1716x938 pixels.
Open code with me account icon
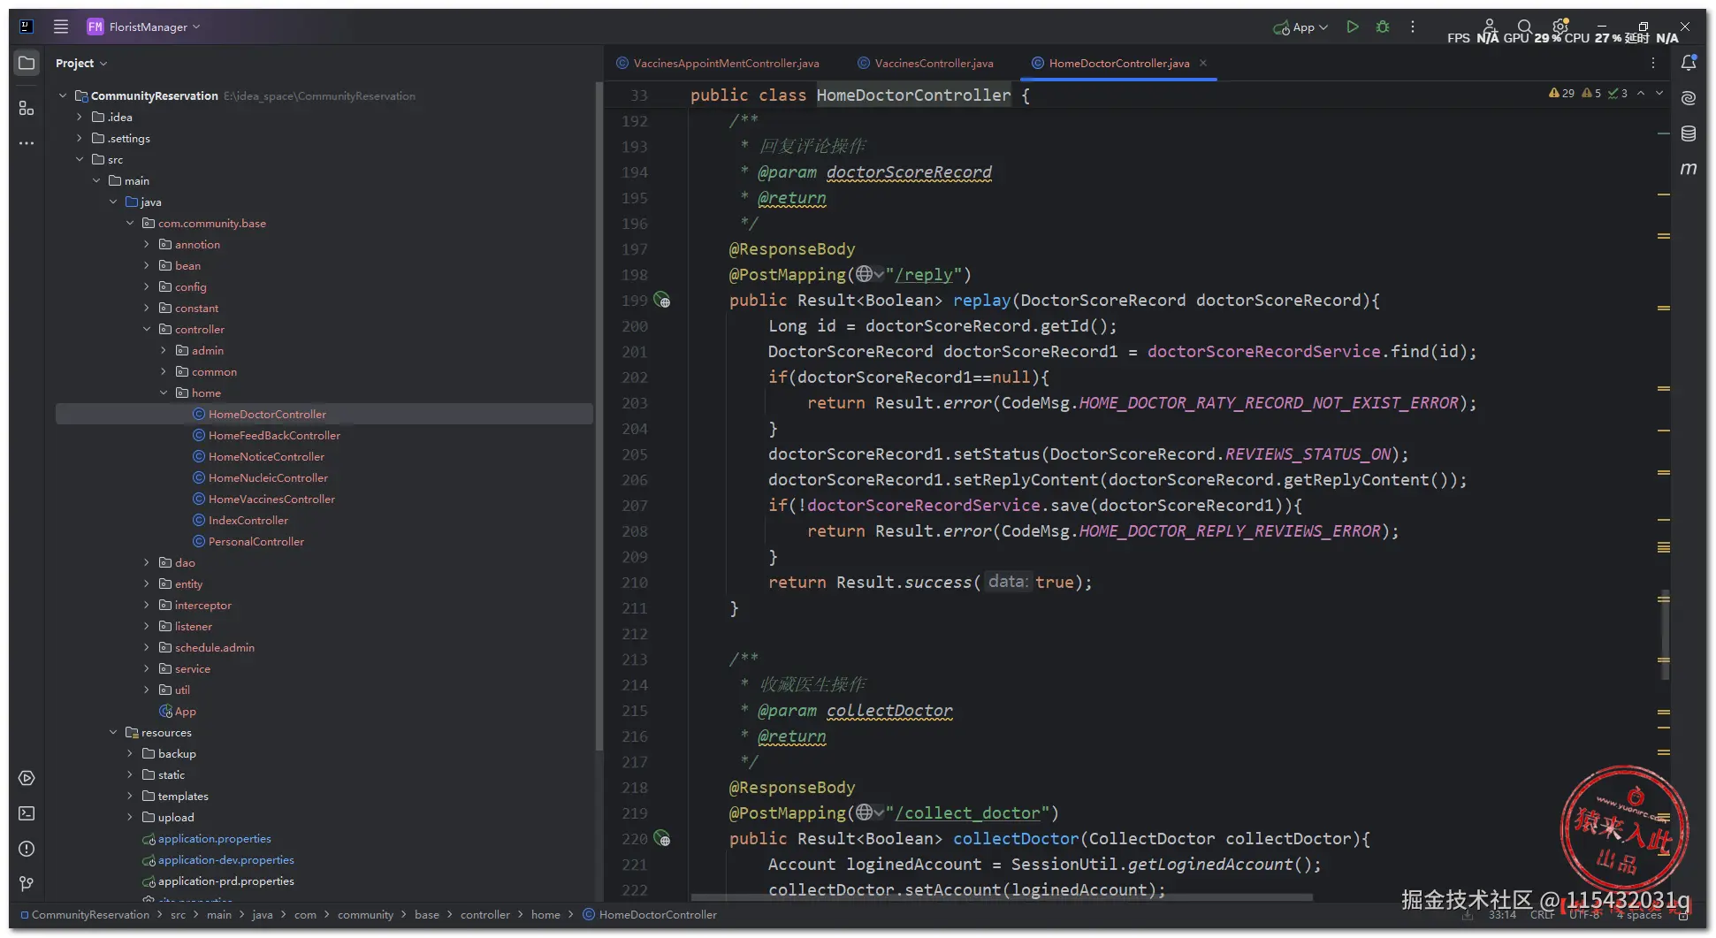click(x=1490, y=27)
